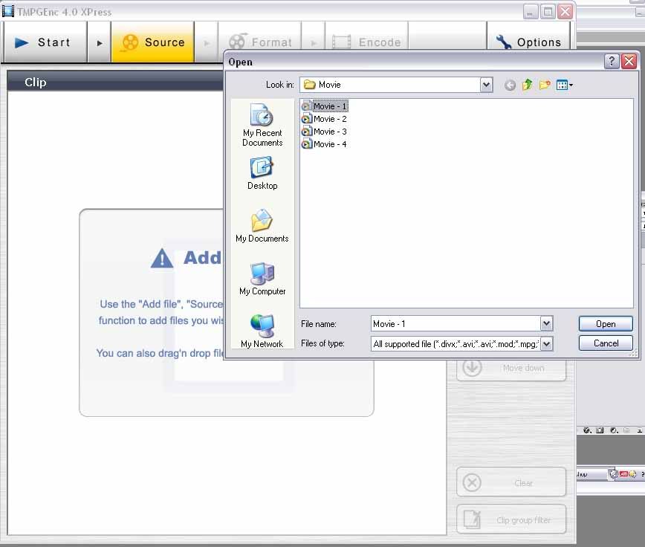The image size is (645, 547).
Task: Click the question mark help button
Action: click(612, 62)
